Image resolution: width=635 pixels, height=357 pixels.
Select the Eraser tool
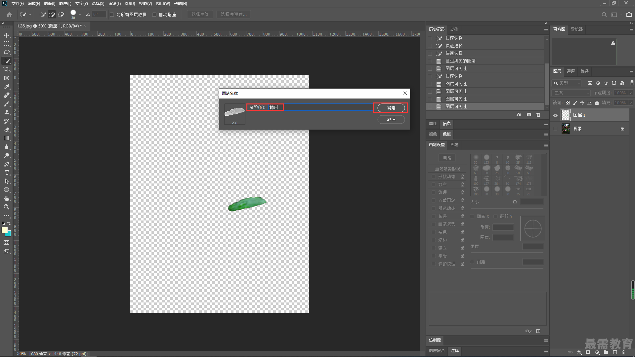click(x=7, y=130)
